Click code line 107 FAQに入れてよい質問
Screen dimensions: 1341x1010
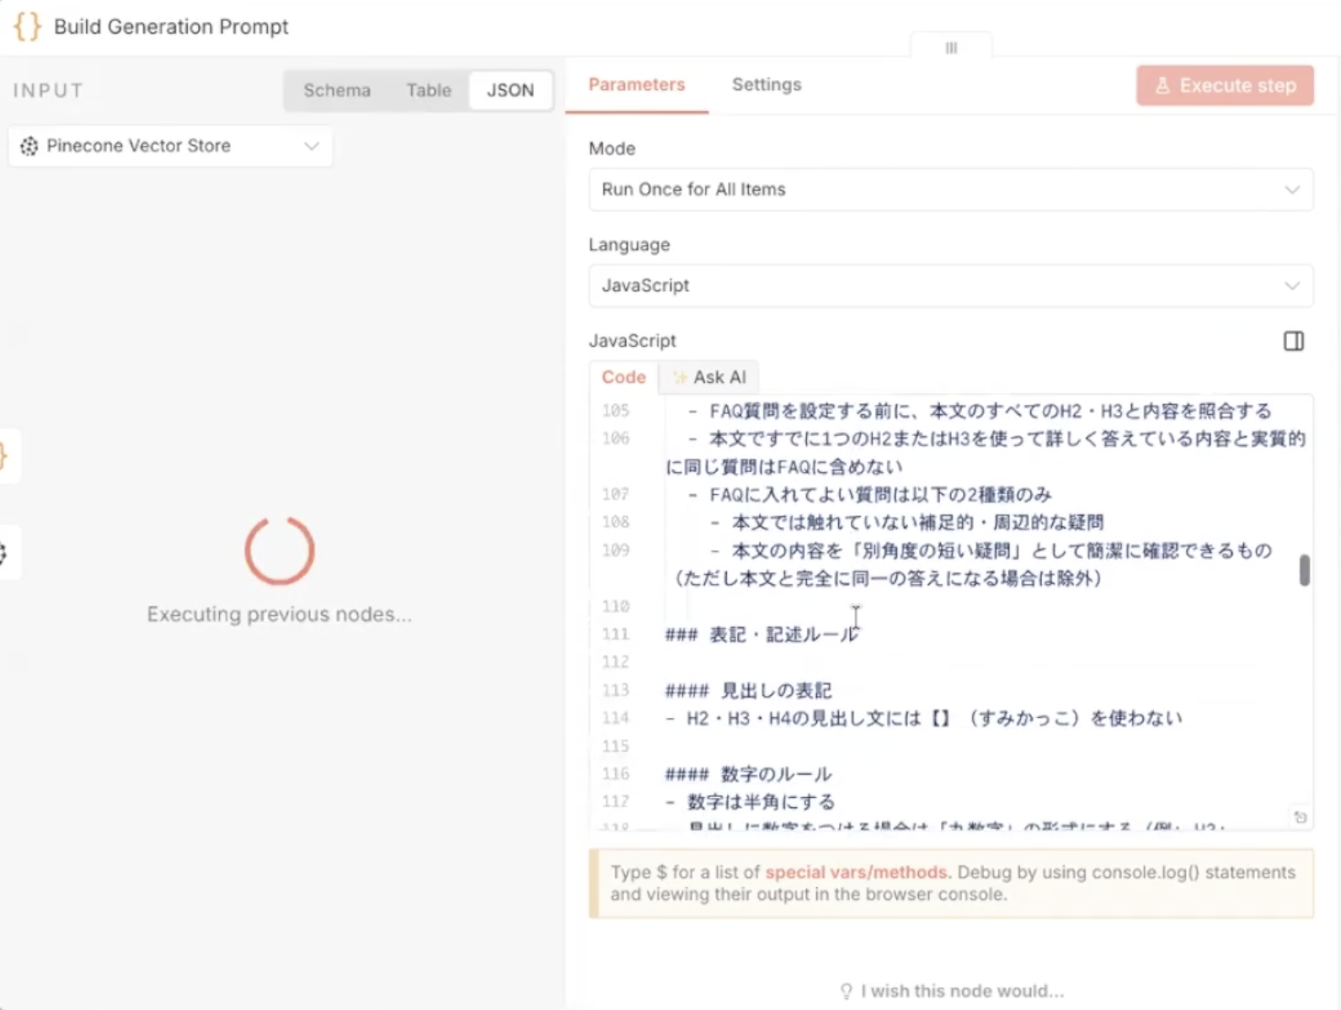point(869,494)
